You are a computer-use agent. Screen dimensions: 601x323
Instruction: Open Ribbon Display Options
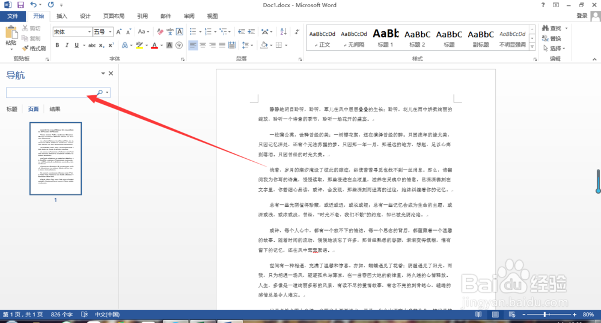pyautogui.click(x=556, y=5)
